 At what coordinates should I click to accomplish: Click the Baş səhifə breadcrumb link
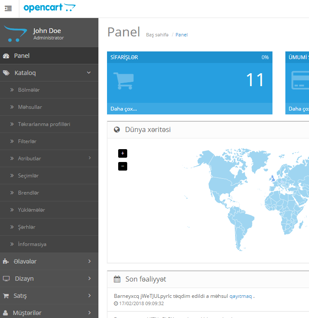157,35
